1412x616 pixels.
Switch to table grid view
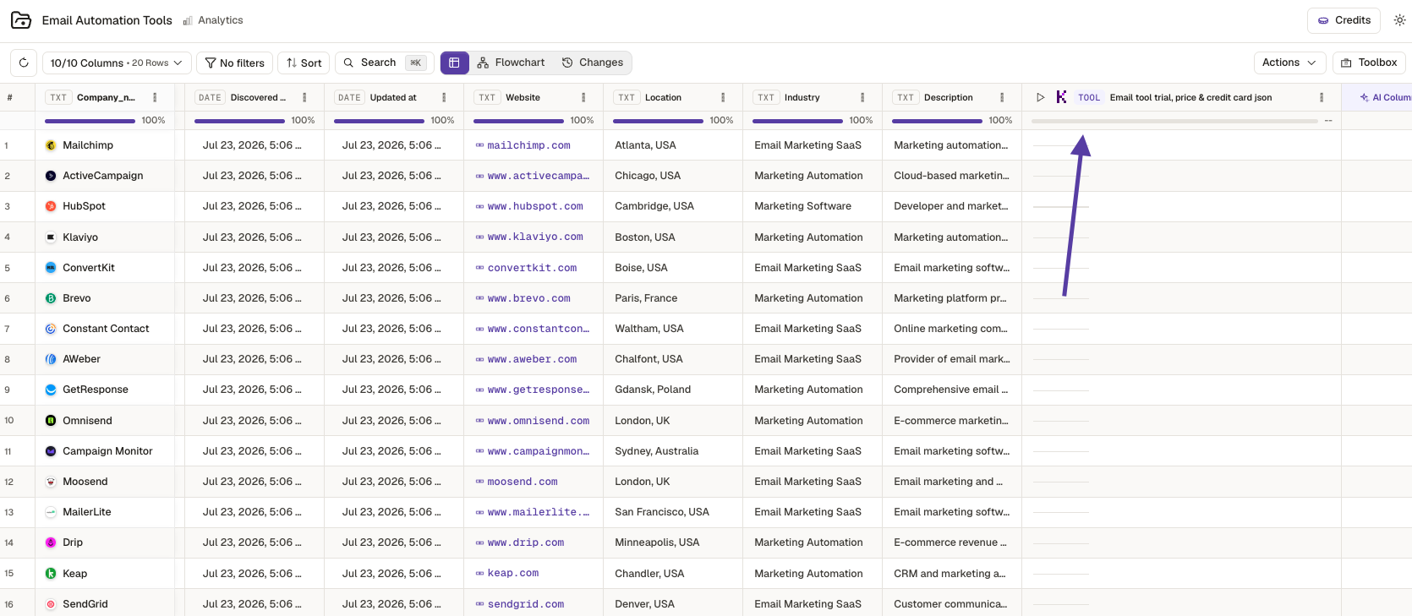coord(454,63)
